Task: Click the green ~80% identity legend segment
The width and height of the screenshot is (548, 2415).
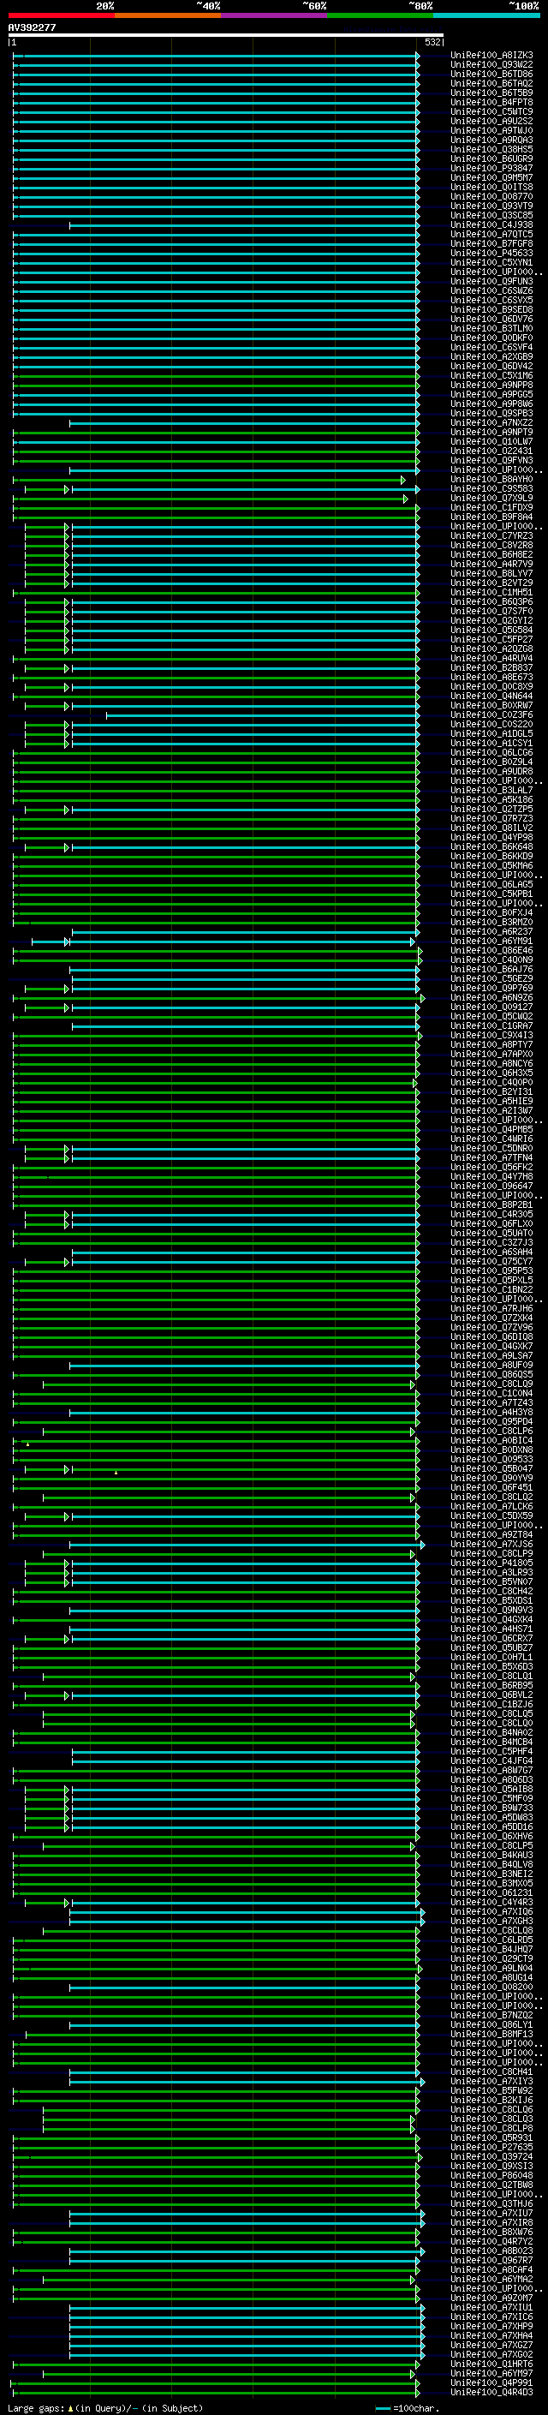Action: 379,15
